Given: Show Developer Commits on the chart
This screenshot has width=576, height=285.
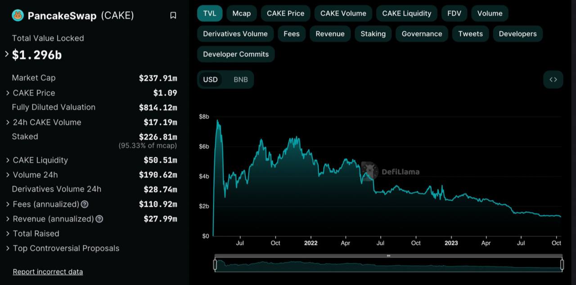Looking at the screenshot, I should pos(235,54).
